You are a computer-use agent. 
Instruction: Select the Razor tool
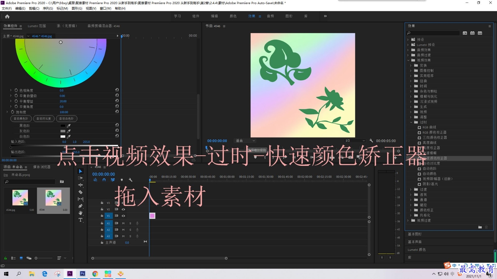(80, 192)
